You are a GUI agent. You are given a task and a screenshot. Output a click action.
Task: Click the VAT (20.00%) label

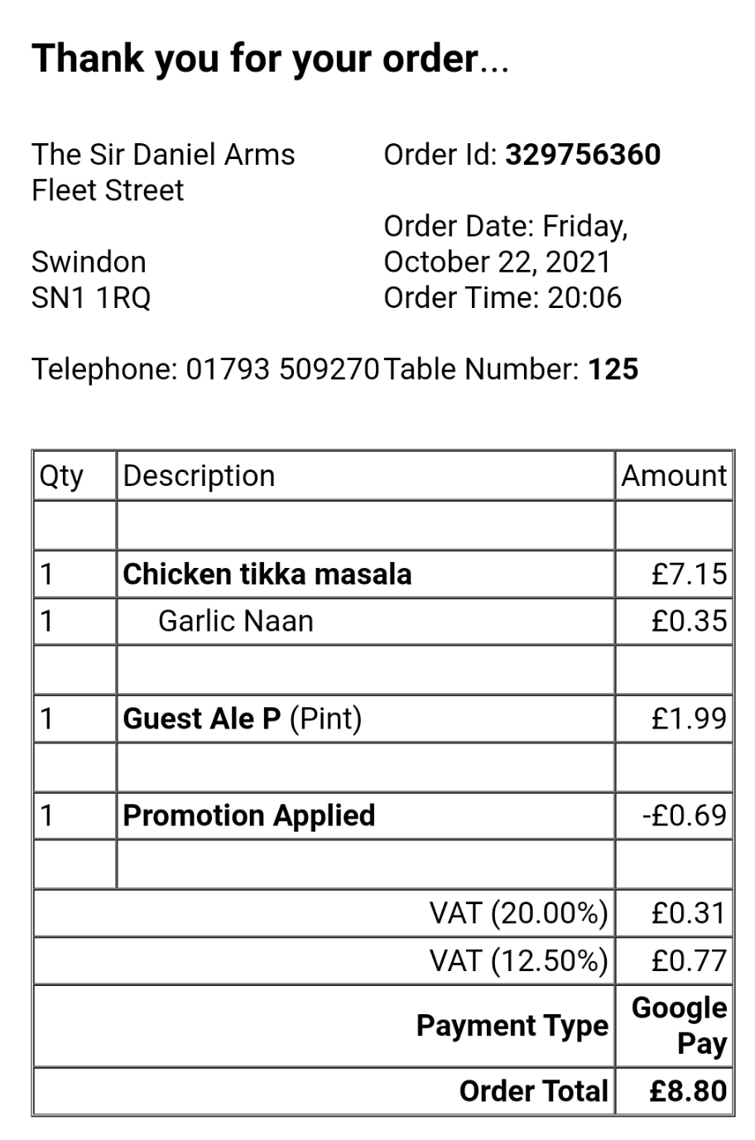pyautogui.click(x=518, y=913)
